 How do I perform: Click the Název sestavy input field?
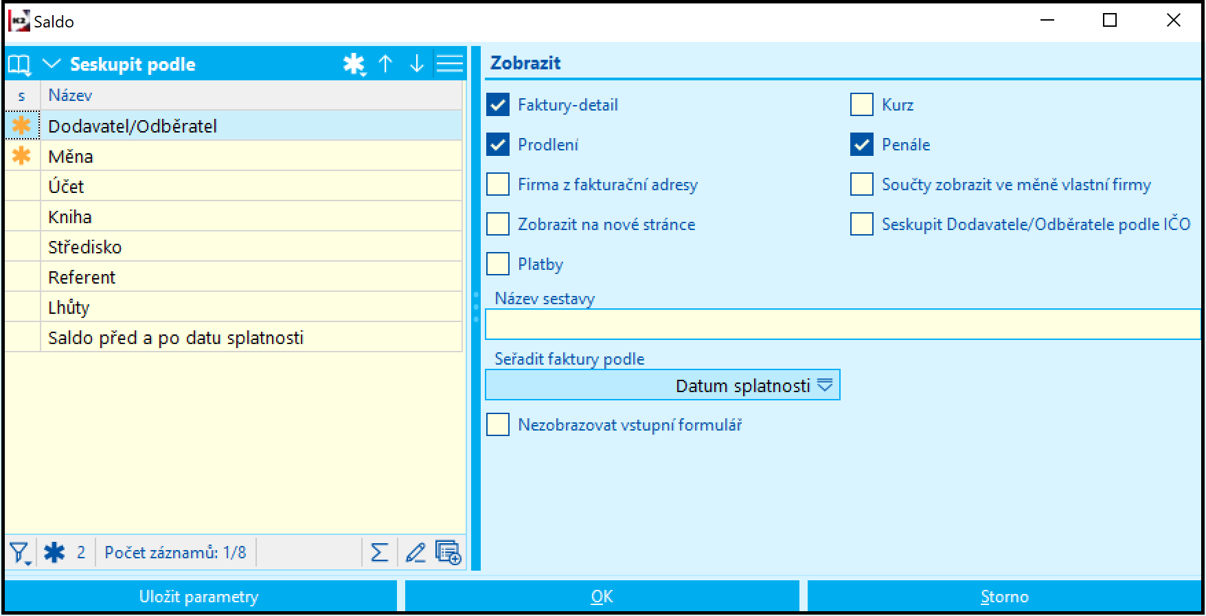pyautogui.click(x=843, y=324)
